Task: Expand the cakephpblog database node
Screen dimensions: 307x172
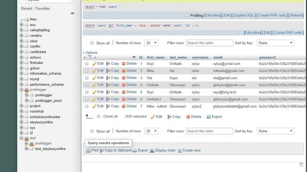Action: click(21, 30)
